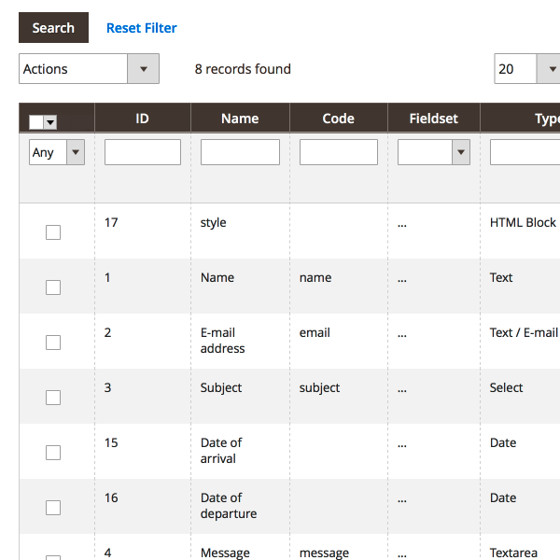560x560 pixels.
Task: Click the 'Select' type cell
Action: (x=506, y=387)
